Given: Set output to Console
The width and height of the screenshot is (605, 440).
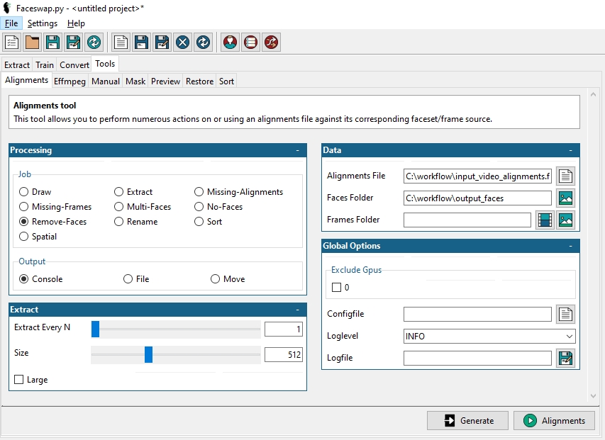Looking at the screenshot, I should click(41, 279).
